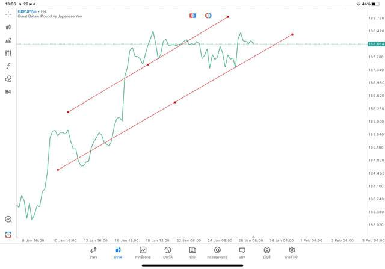The height and width of the screenshot is (269, 385).
Task: Open the ข่าว news tab
Action: pyautogui.click(x=192, y=252)
